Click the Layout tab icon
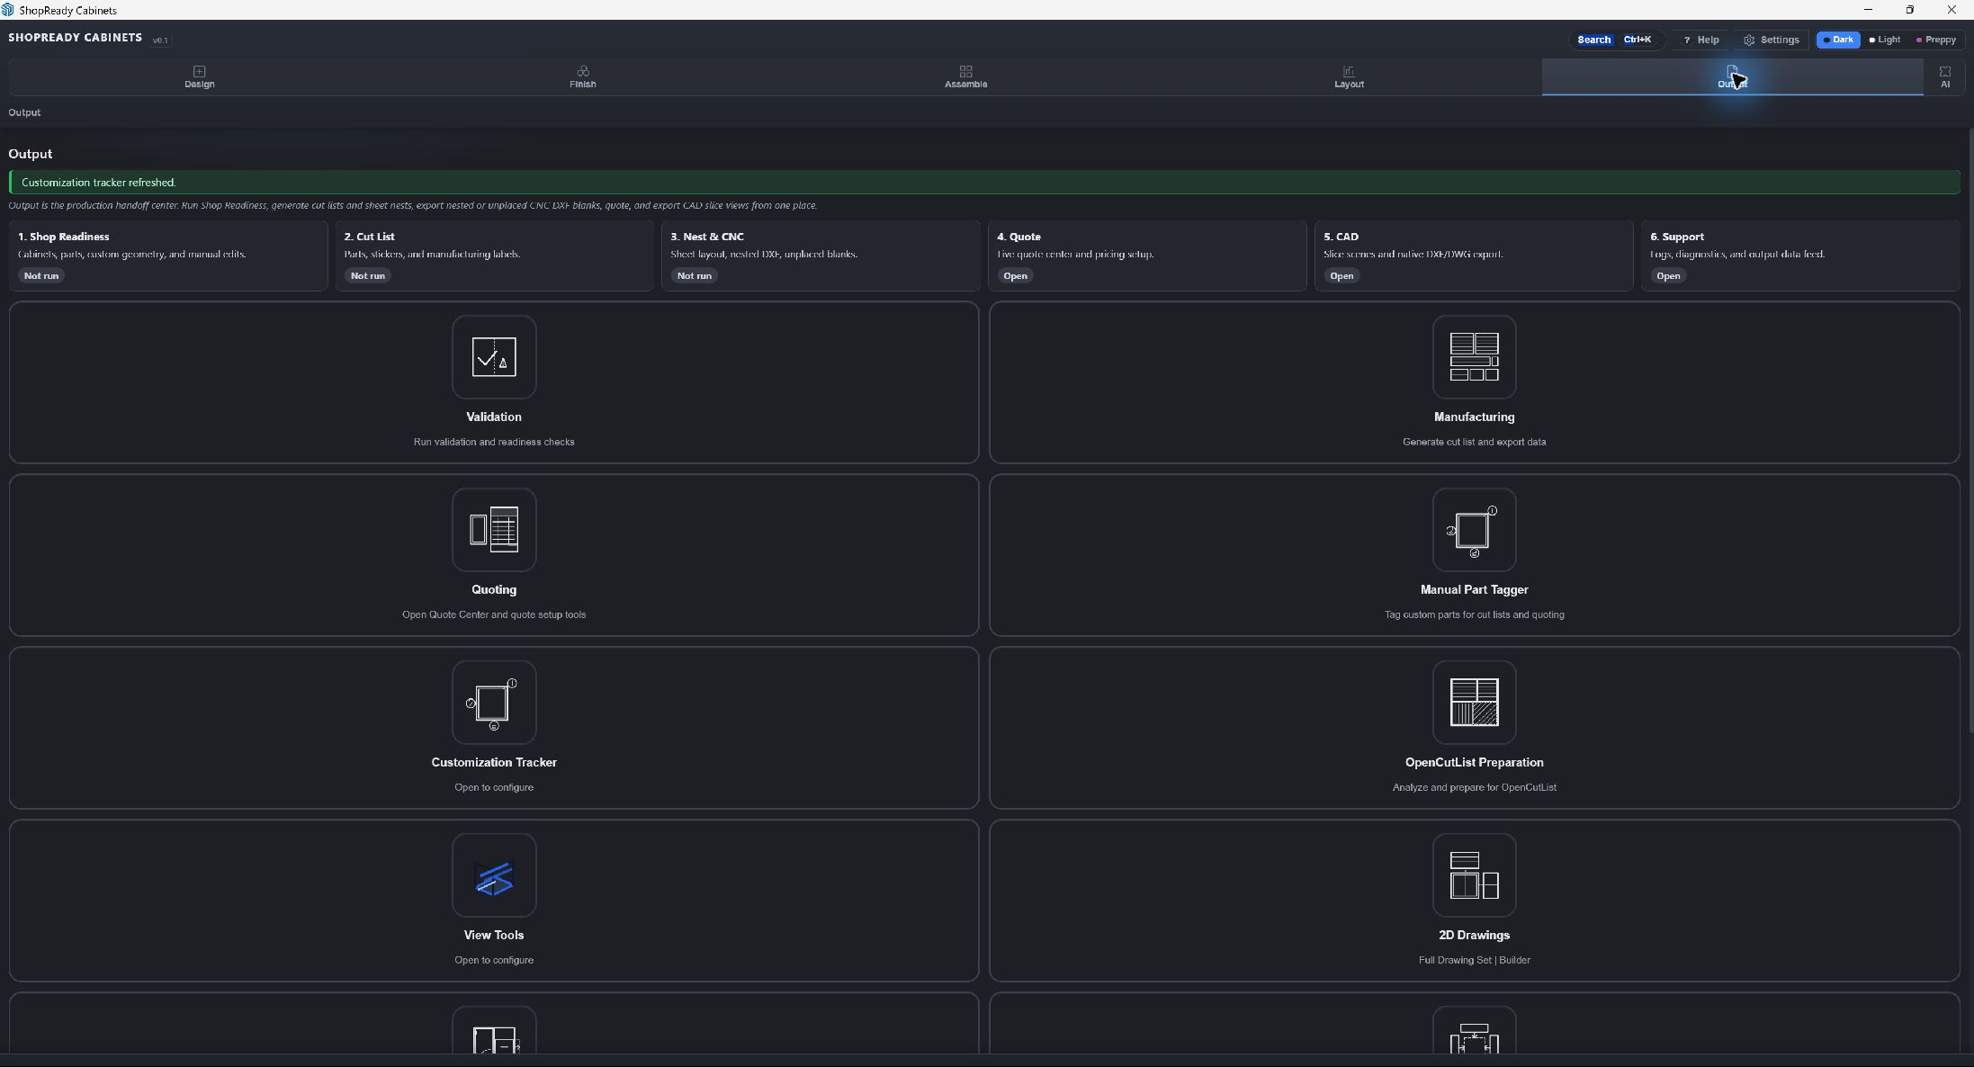Viewport: 1974px width, 1067px height. (x=1349, y=71)
